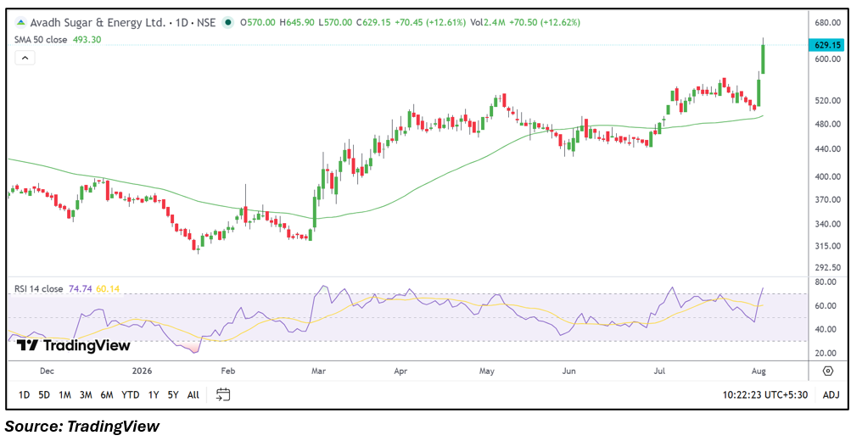Click the TradingView logo
Image resolution: width=851 pixels, height=441 pixels.
pos(73,345)
